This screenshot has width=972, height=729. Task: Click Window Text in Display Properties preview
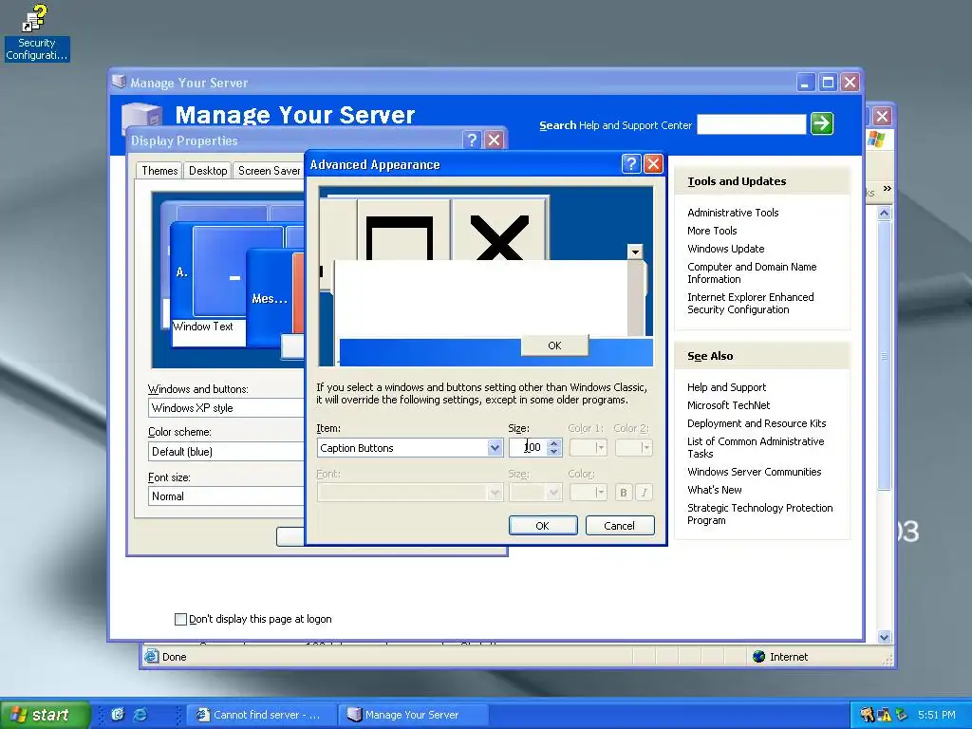[203, 327]
